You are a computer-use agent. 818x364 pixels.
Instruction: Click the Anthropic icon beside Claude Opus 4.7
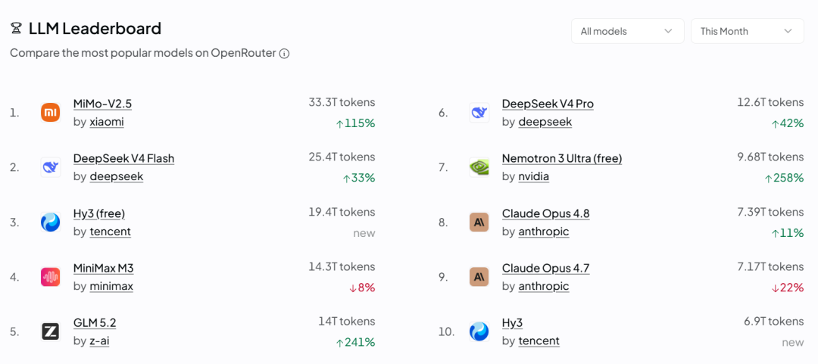(x=479, y=276)
